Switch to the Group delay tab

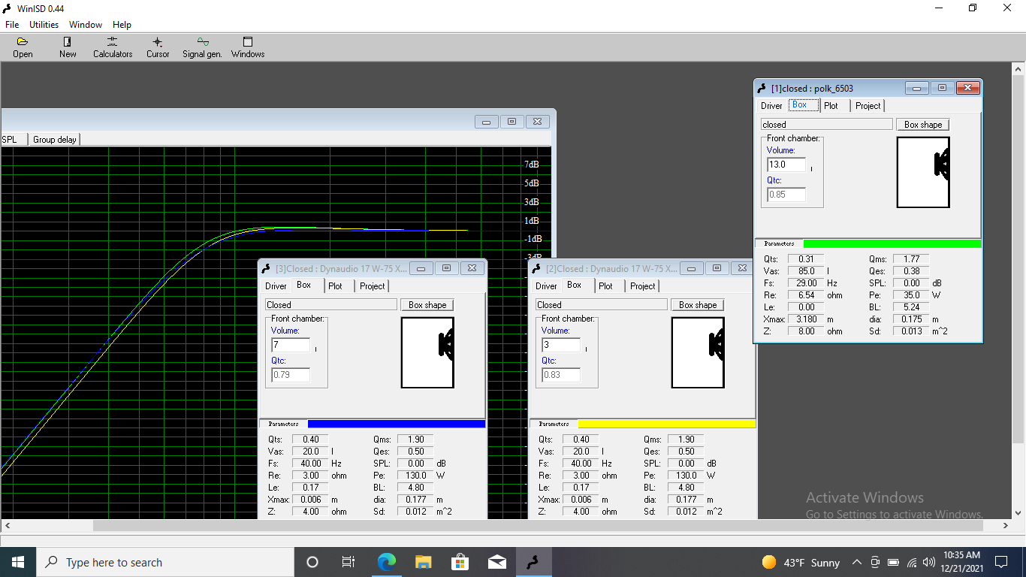pyautogui.click(x=54, y=139)
